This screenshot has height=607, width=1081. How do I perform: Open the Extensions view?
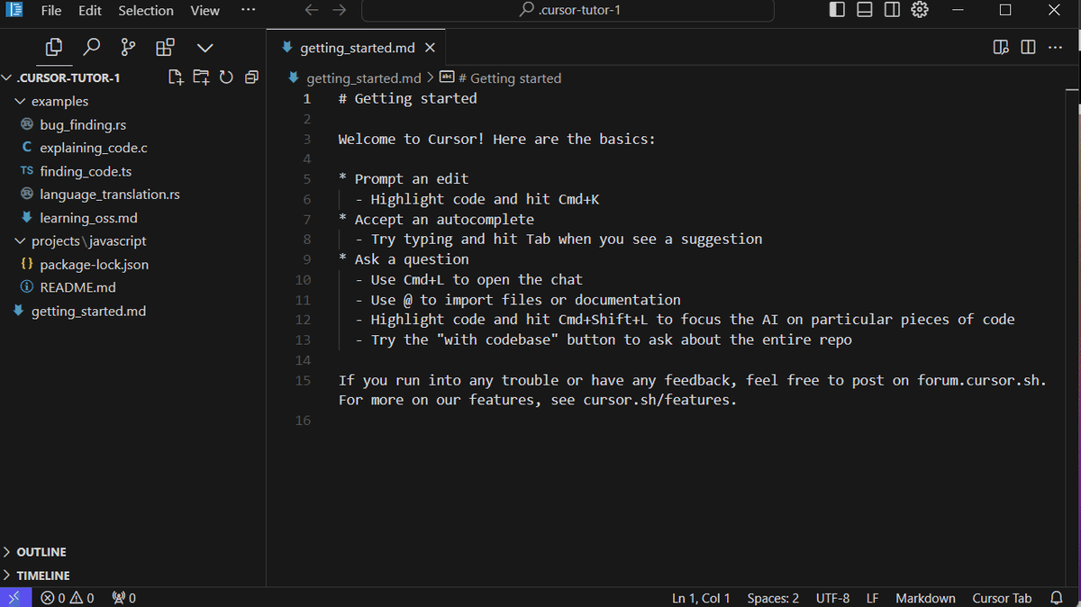pyautogui.click(x=164, y=47)
